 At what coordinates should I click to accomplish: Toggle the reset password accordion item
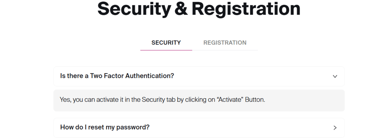coord(198,127)
